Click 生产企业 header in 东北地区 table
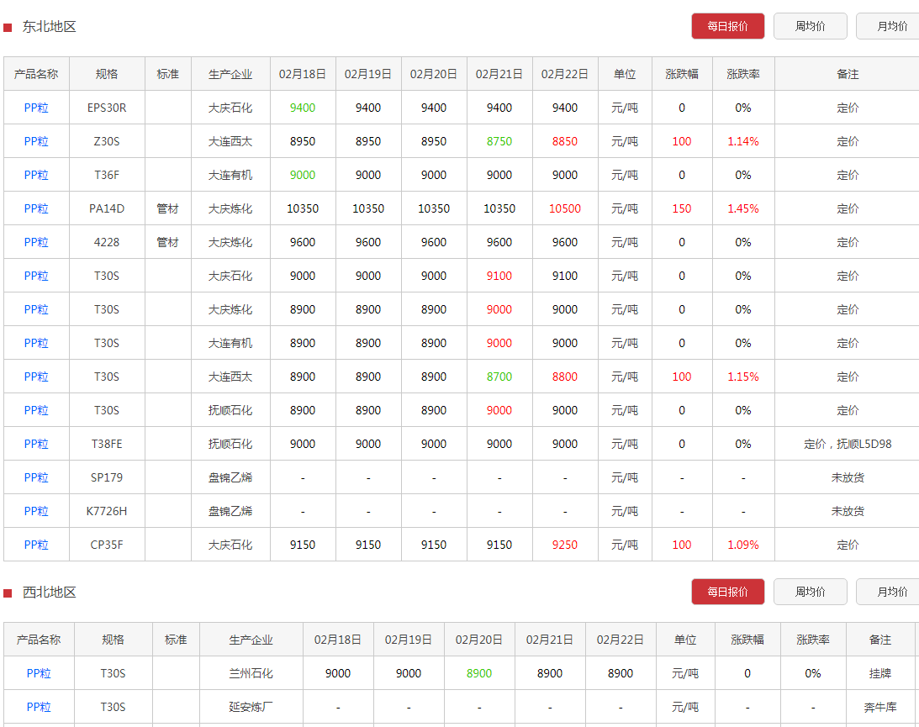The image size is (919, 727). point(230,75)
